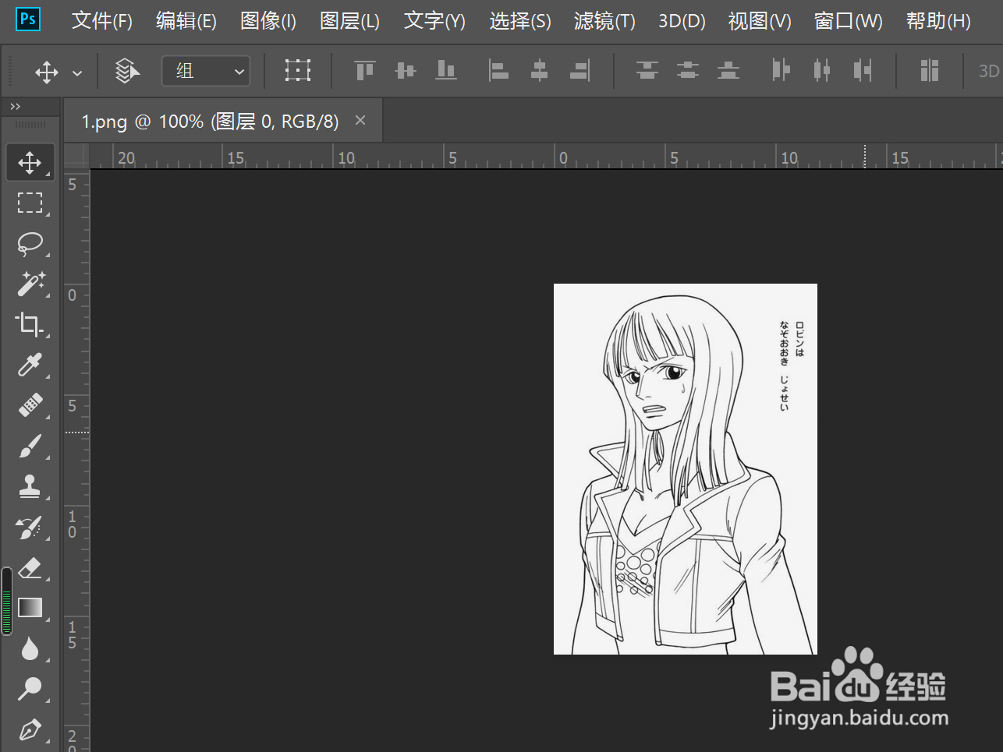The image size is (1003, 752).
Task: Close the 1.png document tab
Action: (360, 120)
